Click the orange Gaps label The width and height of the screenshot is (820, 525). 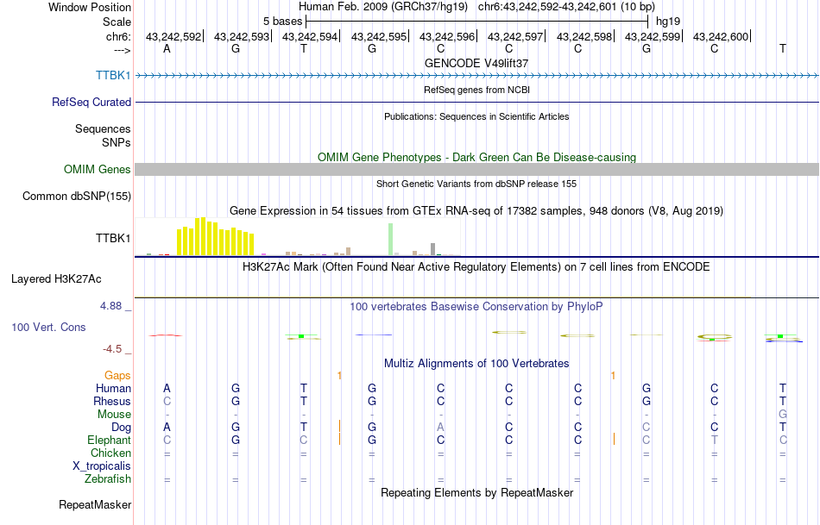point(117,376)
